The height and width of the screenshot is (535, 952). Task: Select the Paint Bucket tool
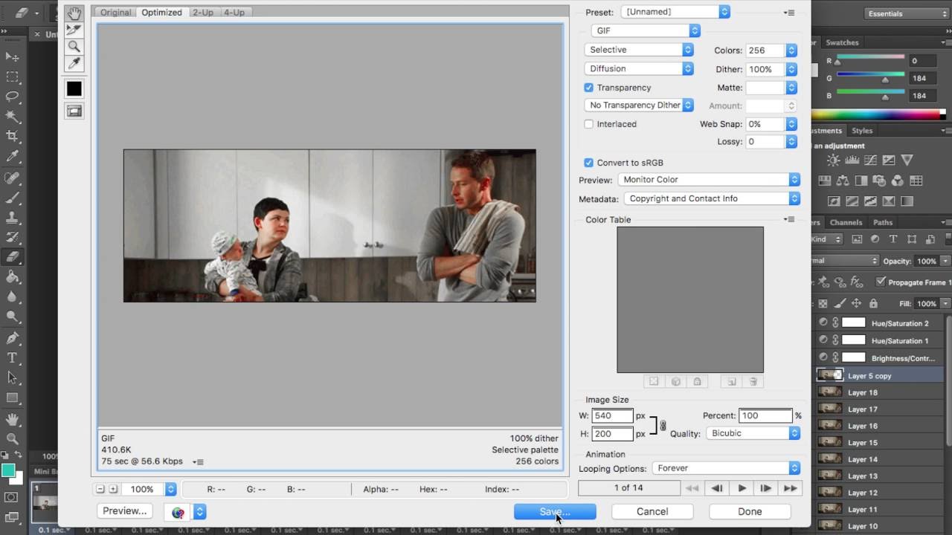pyautogui.click(x=12, y=277)
